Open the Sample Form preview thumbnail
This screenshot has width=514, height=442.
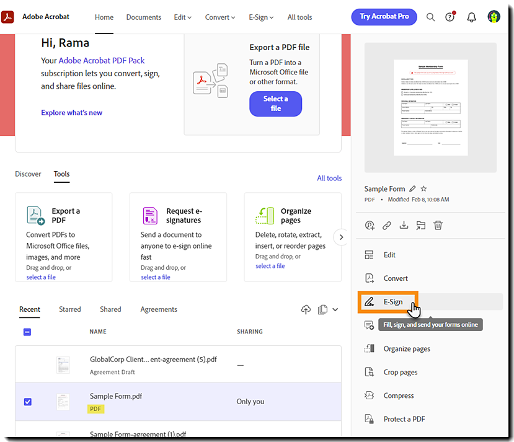tap(430, 107)
